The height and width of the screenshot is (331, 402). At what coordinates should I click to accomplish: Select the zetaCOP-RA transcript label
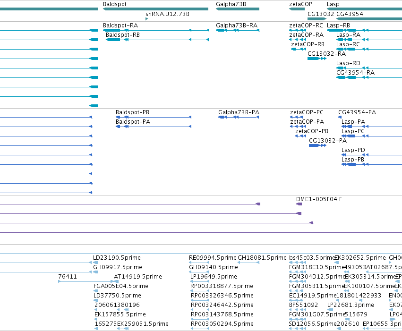tap(307, 35)
